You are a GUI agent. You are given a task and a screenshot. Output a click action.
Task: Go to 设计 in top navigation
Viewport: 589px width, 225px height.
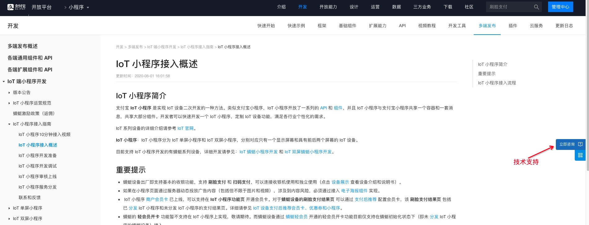(x=354, y=7)
